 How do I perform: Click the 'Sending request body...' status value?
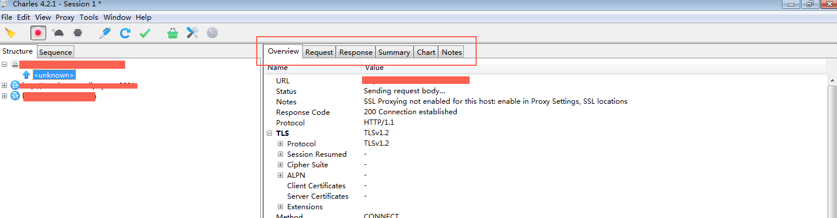tap(404, 92)
